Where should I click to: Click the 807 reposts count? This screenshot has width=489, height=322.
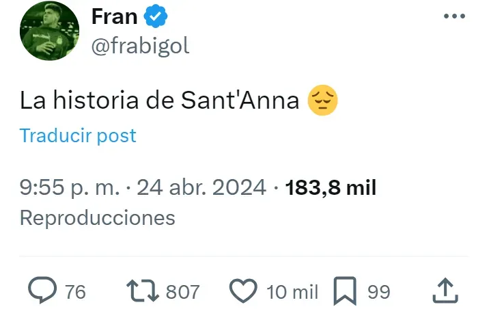182,292
